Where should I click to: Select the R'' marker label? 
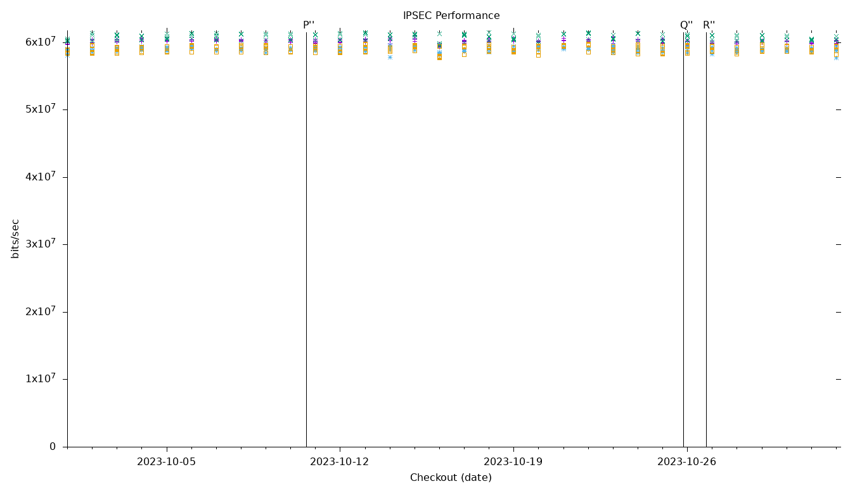(x=709, y=25)
